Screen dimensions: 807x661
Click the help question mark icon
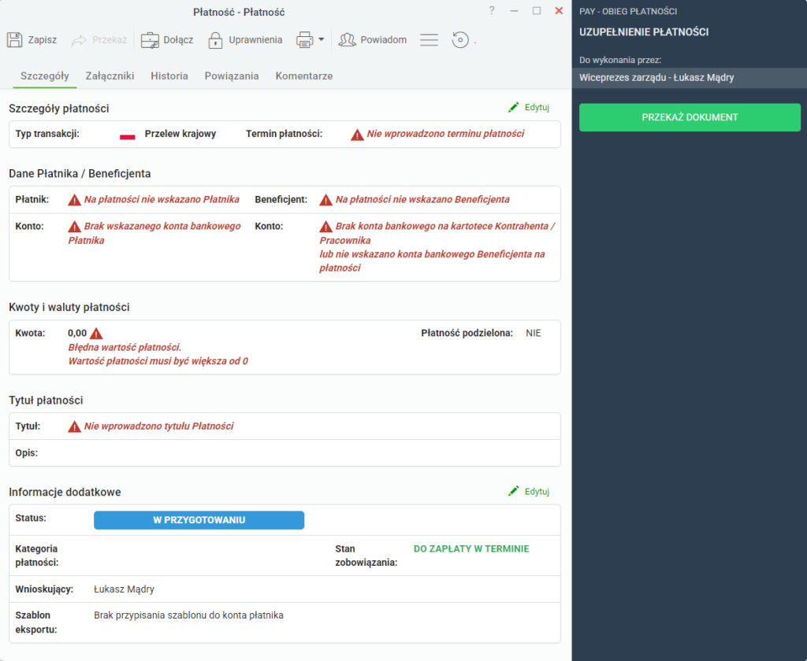click(x=492, y=11)
